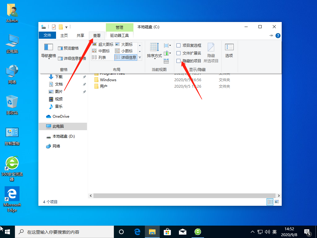This screenshot has width=317, height=238.
Task: Enable the 隐藏的项目 checkbox
Action: coord(178,61)
